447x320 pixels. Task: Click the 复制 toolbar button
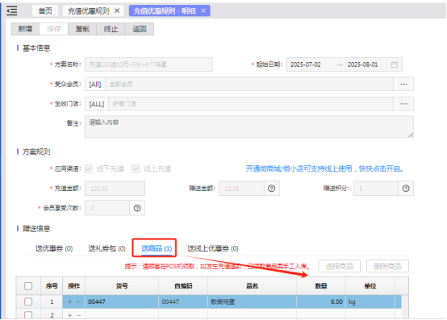pyautogui.click(x=82, y=29)
